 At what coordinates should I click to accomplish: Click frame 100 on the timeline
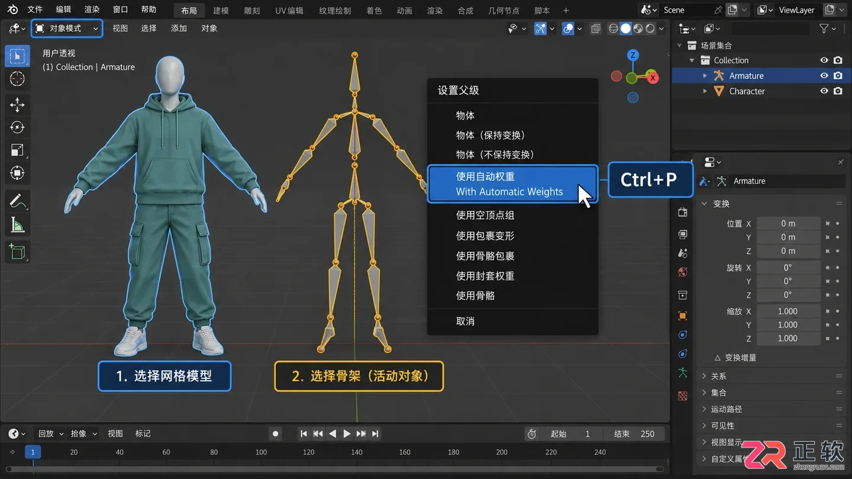[x=262, y=452]
